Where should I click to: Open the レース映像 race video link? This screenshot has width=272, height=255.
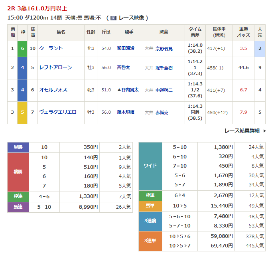point(132,18)
